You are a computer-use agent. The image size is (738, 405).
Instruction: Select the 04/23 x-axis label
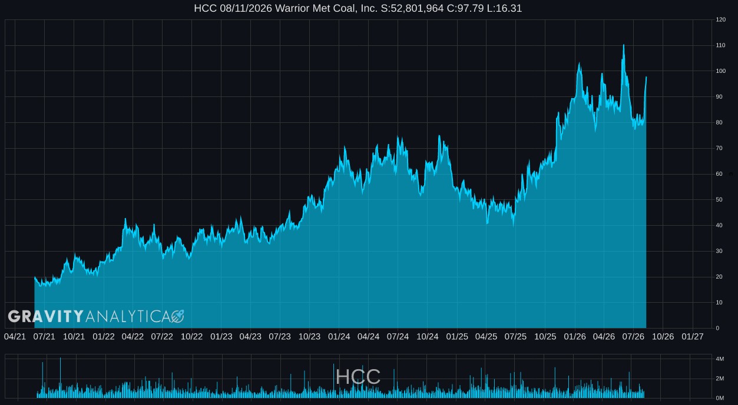point(250,337)
